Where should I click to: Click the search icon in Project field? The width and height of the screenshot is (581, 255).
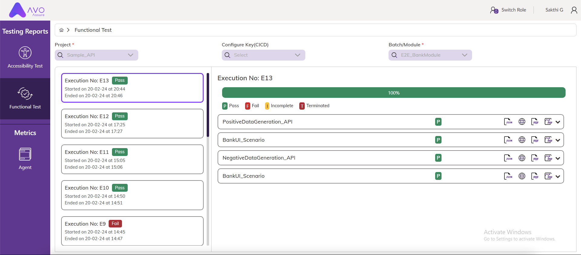tap(61, 55)
